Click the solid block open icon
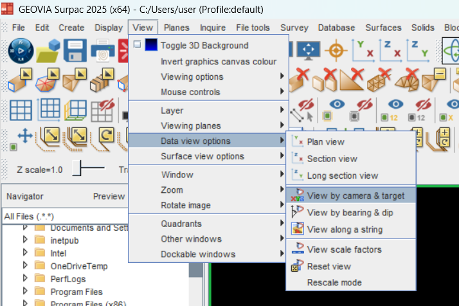Screen dimensions: 459x306 (20, 80)
